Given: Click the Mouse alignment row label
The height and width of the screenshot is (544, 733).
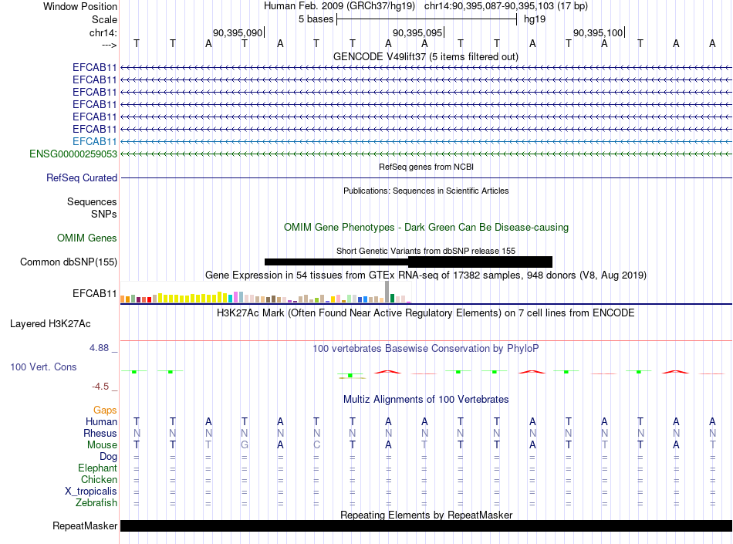Looking at the screenshot, I should 102,445.
